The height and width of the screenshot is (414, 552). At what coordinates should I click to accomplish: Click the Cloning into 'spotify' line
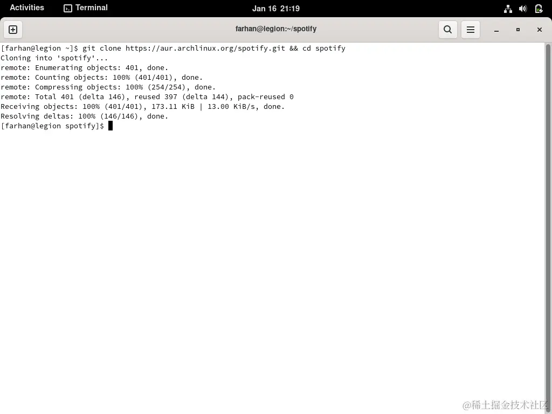tap(54, 58)
